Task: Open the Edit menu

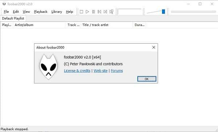Action: point(16,12)
